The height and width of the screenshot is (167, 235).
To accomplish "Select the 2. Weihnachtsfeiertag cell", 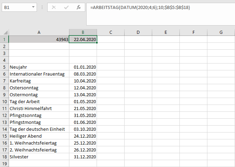I will 39,150.
